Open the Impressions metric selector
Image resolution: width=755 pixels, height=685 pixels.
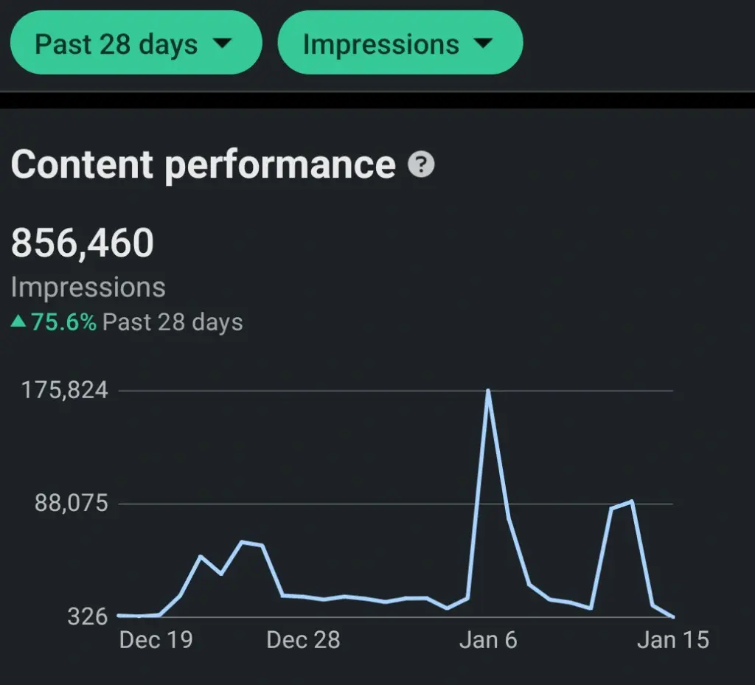[400, 44]
